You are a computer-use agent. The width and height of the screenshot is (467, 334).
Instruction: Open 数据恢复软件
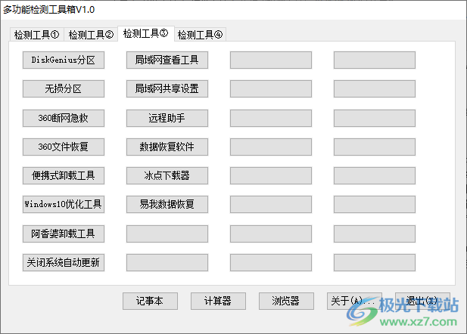click(x=167, y=147)
